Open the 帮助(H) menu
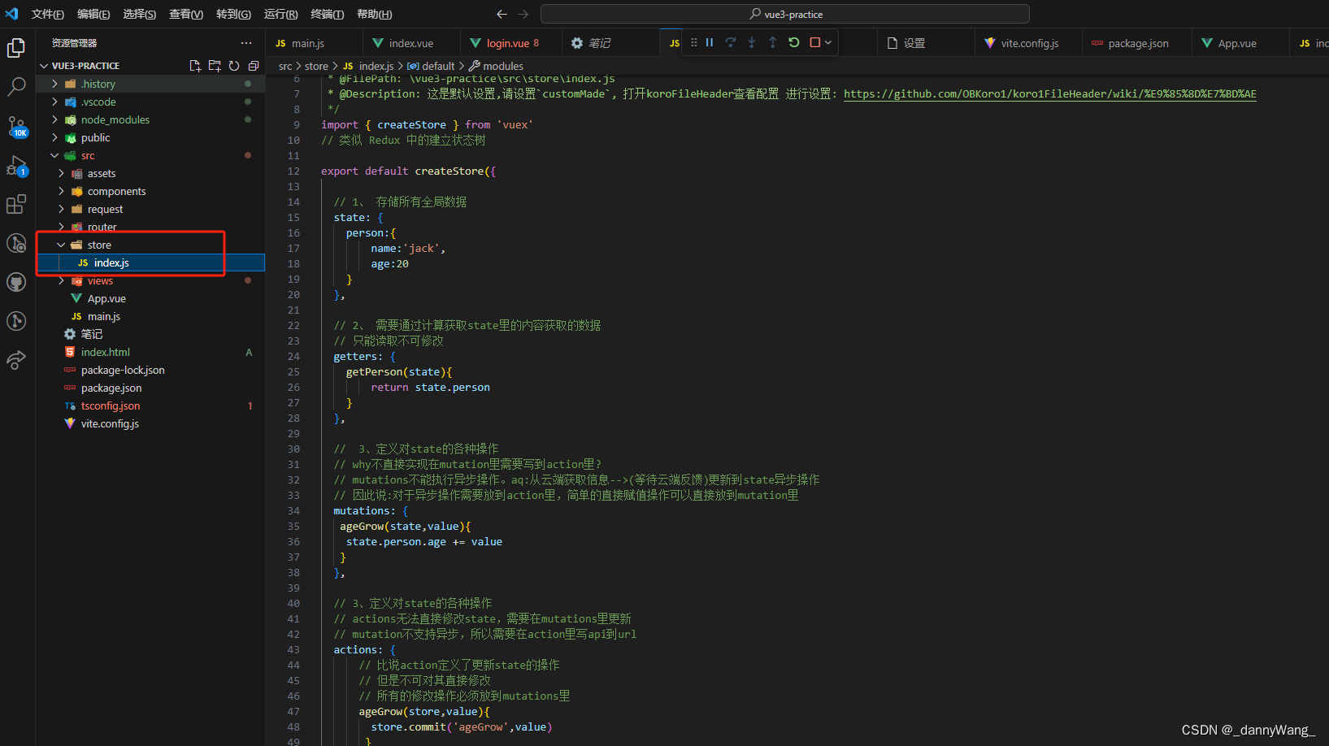This screenshot has width=1329, height=746. (x=374, y=14)
